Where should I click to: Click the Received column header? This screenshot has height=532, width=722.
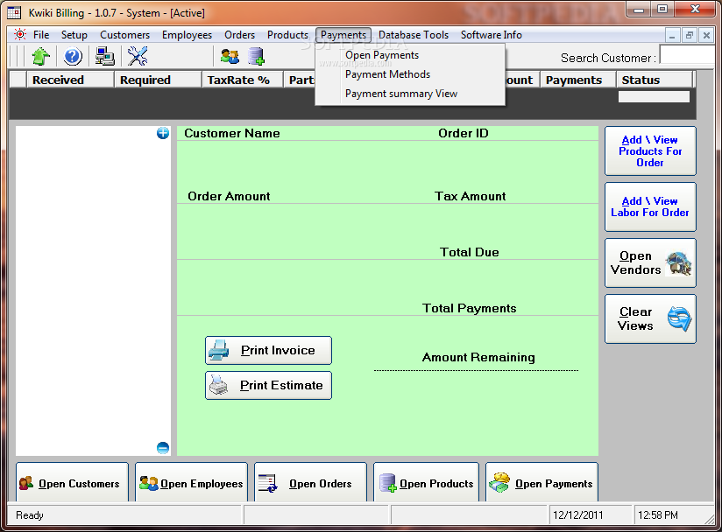pos(70,80)
